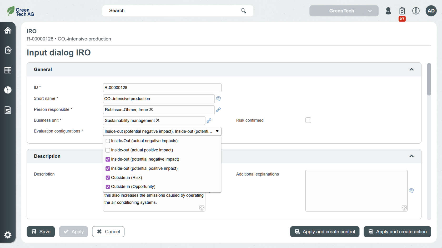Click the Save button
The width and height of the screenshot is (442, 248).
click(41, 232)
